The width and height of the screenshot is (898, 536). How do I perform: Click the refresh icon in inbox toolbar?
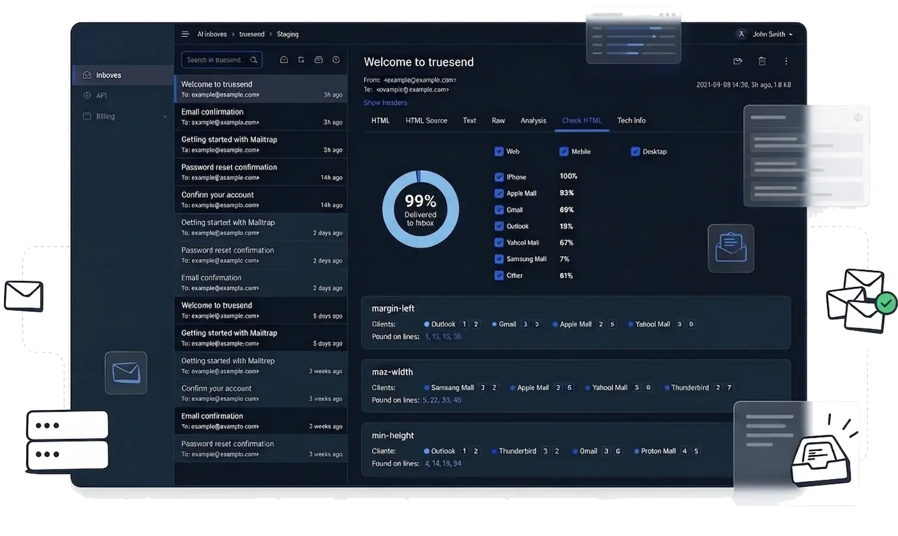click(x=301, y=60)
